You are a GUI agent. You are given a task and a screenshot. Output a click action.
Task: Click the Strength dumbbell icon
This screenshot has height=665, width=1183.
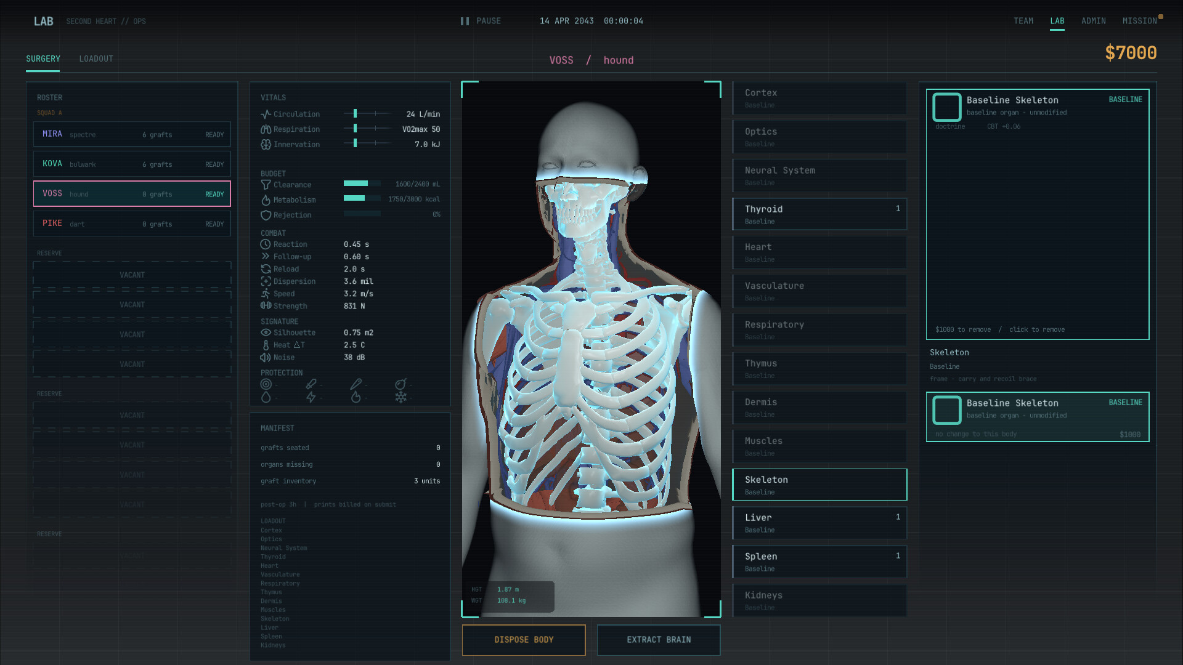pyautogui.click(x=266, y=306)
